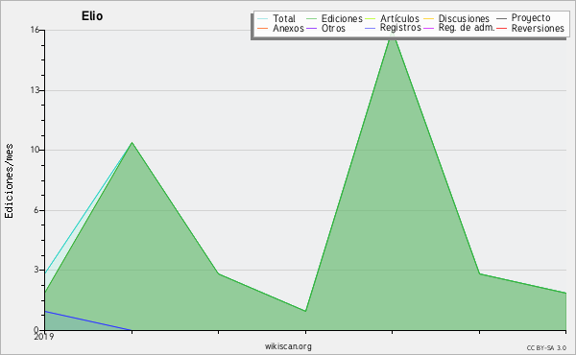Viewport: 576px width, 355px height.
Task: Click the Otros legend entry
Action: tap(325, 28)
